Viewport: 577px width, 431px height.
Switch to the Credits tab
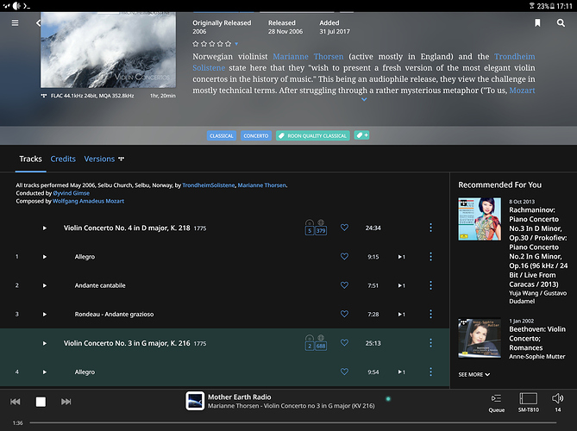63,159
